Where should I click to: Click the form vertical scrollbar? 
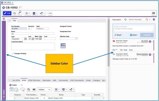click(x=109, y=42)
